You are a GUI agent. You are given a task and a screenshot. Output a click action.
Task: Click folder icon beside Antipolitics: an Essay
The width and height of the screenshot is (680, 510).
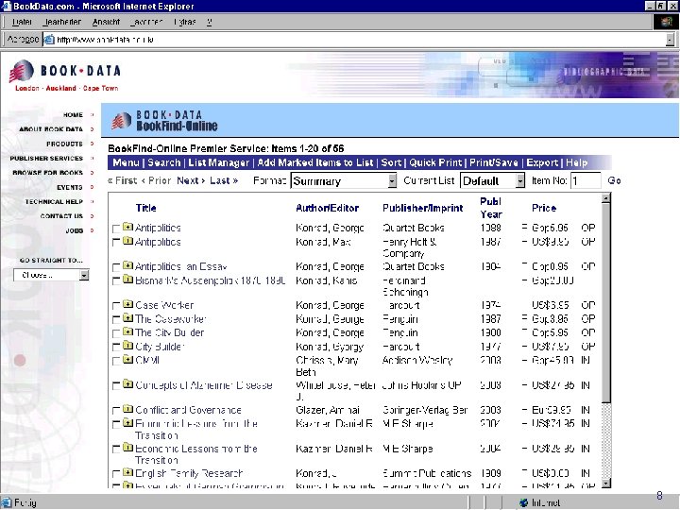click(x=127, y=265)
